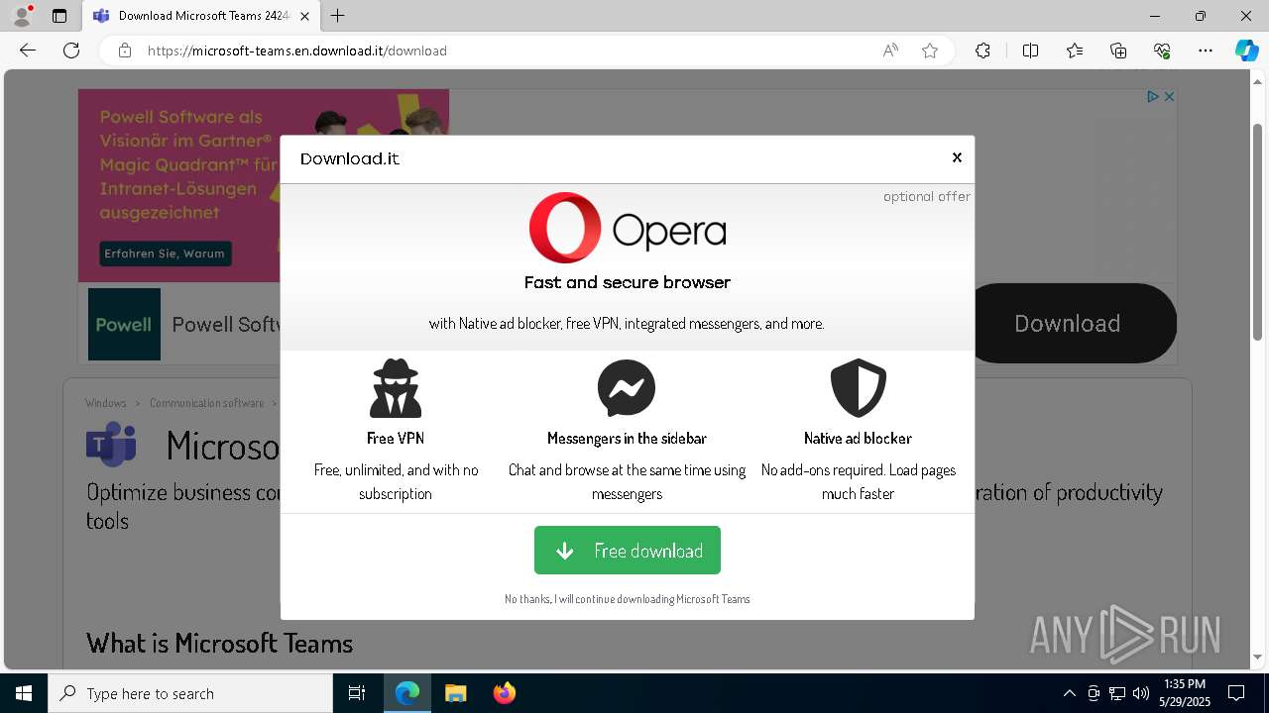Close the Download Microsoft Teams tab
The width and height of the screenshot is (1269, 713).
[304, 16]
